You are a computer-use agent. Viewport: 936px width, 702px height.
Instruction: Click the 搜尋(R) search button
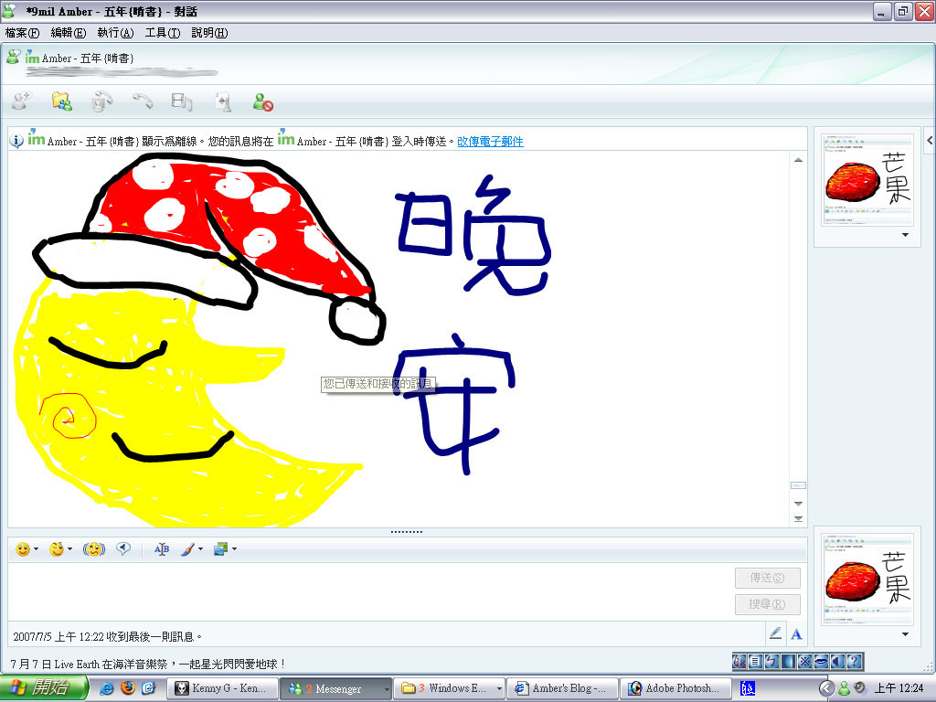[x=767, y=604]
